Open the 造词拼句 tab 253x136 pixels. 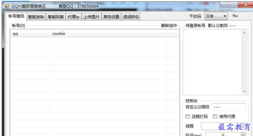click(131, 17)
